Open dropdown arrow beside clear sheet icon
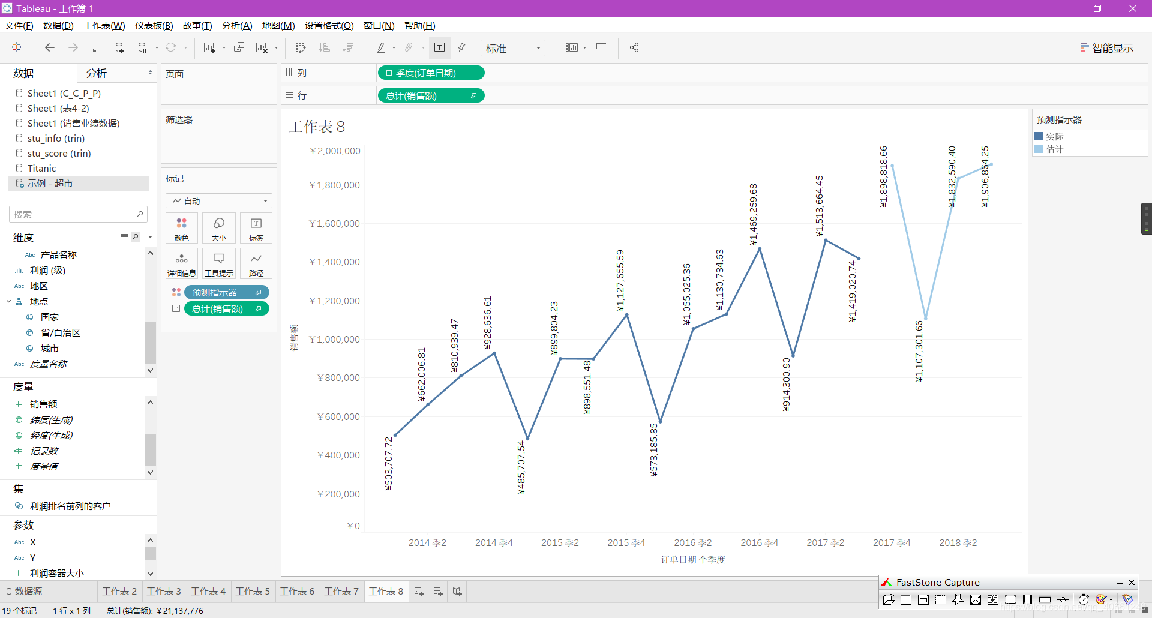This screenshot has width=1152, height=618. point(276,48)
